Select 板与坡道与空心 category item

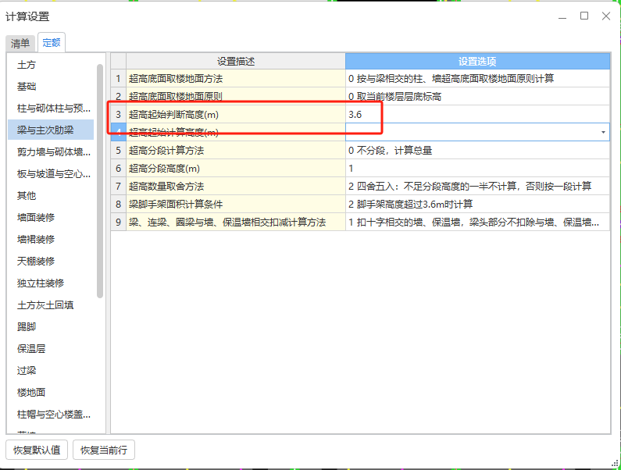pyautogui.click(x=53, y=174)
